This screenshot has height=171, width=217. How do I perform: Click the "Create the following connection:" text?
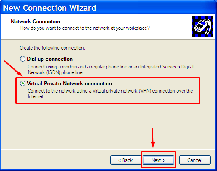(52, 48)
